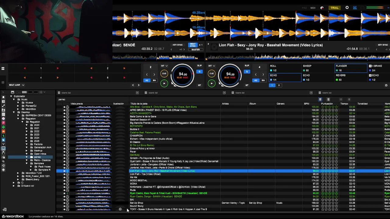Select AU loop mode on the right deck
The image size is (390, 219).
256,80
